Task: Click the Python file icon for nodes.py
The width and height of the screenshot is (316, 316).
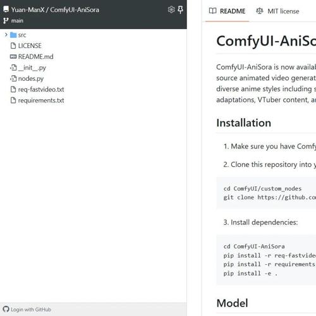Action: 13,78
